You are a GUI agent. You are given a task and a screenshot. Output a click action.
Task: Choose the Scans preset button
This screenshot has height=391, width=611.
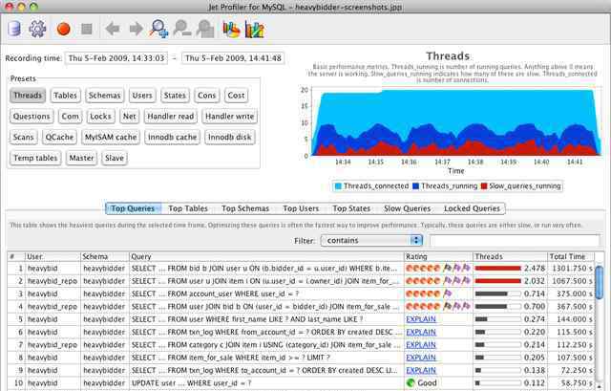pos(23,138)
